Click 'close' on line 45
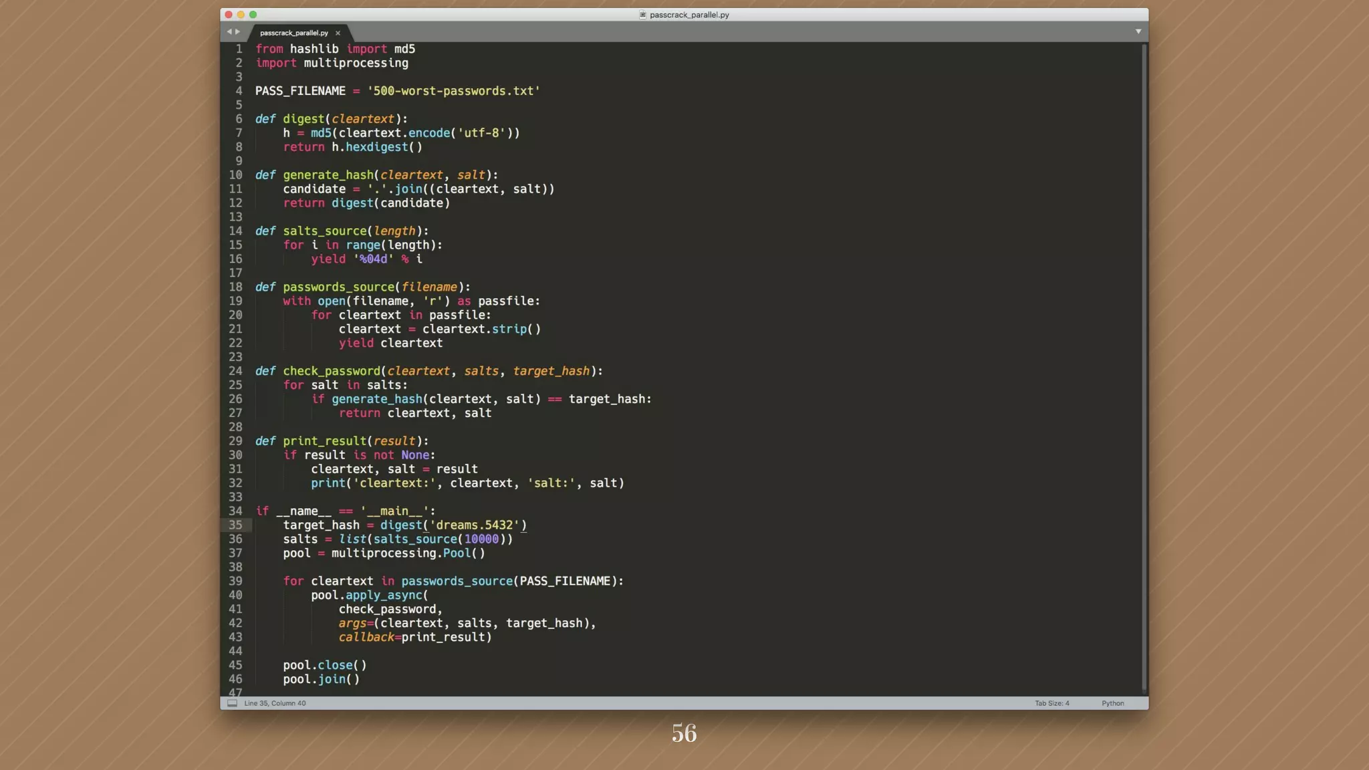Image resolution: width=1369 pixels, height=770 pixels. point(335,666)
